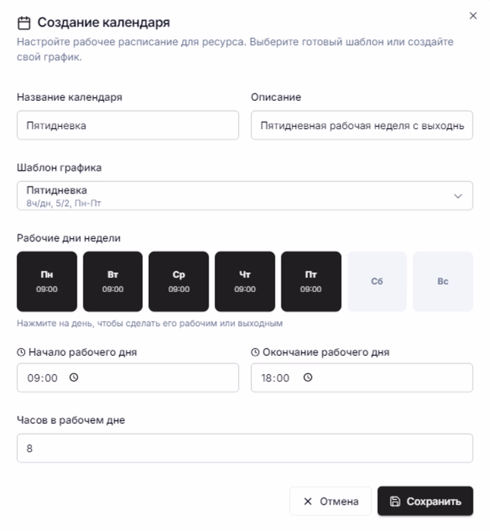Toggle Friday (Пт) working day
The height and width of the screenshot is (531, 490).
311,281
